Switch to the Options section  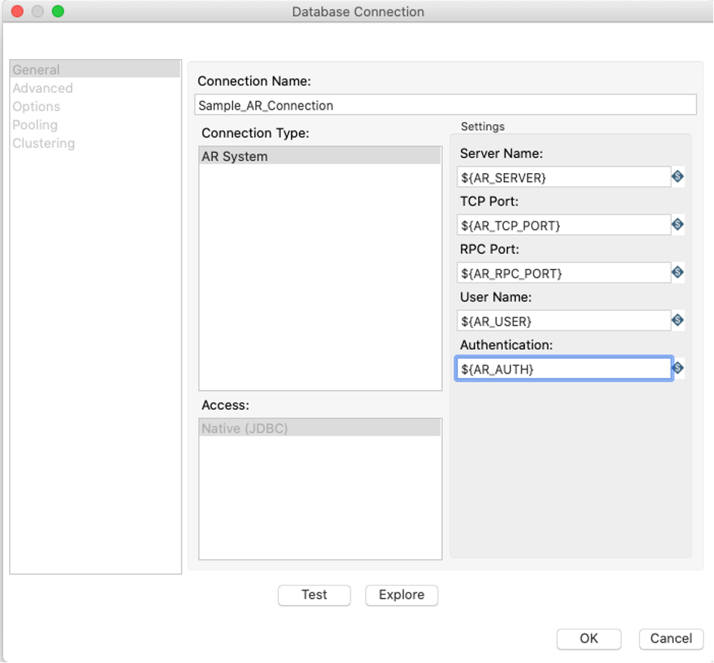coord(36,107)
